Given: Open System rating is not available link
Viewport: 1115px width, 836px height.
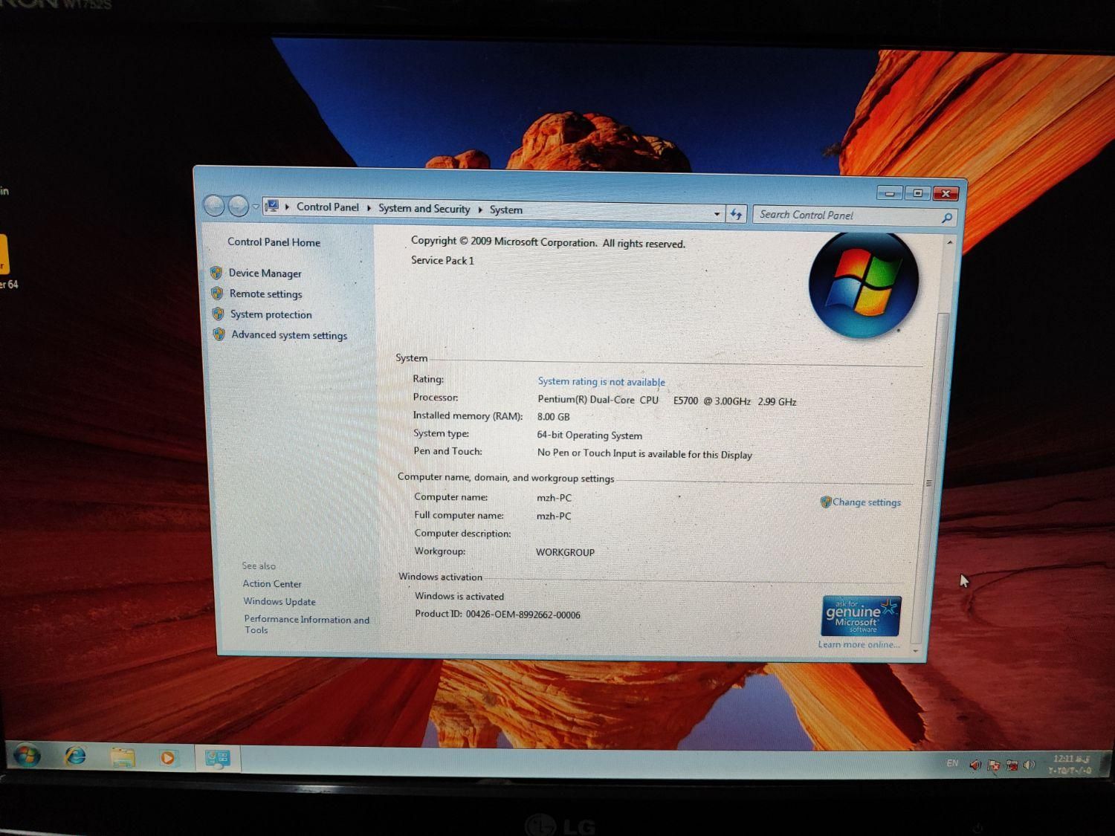Looking at the screenshot, I should coord(601,382).
